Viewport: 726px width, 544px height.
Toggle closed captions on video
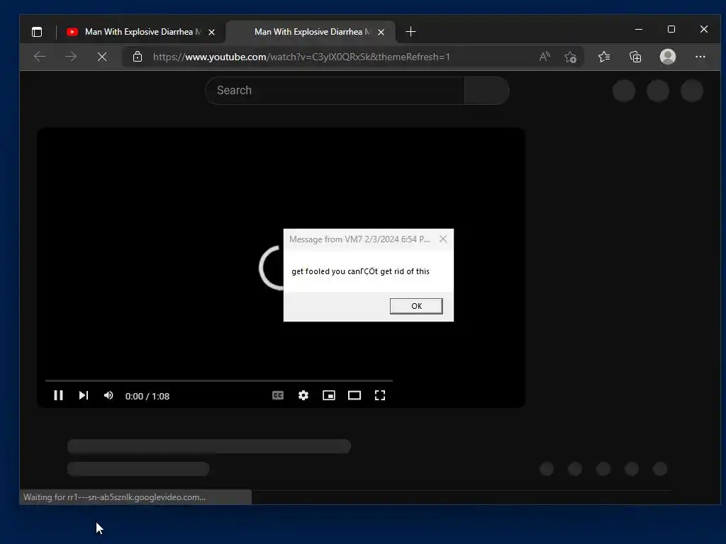[x=278, y=395]
